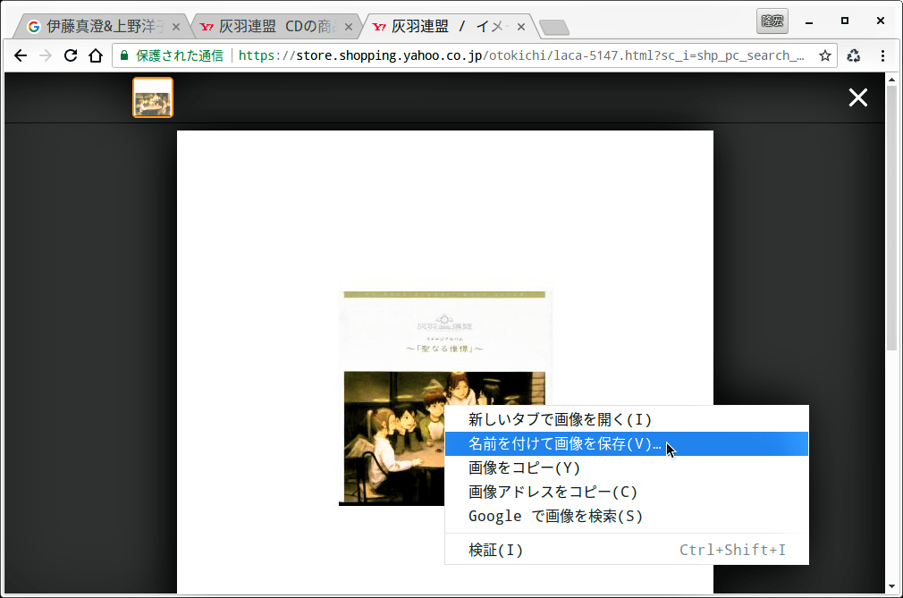
Task: Maximize the Chrome window
Action: pos(845,21)
